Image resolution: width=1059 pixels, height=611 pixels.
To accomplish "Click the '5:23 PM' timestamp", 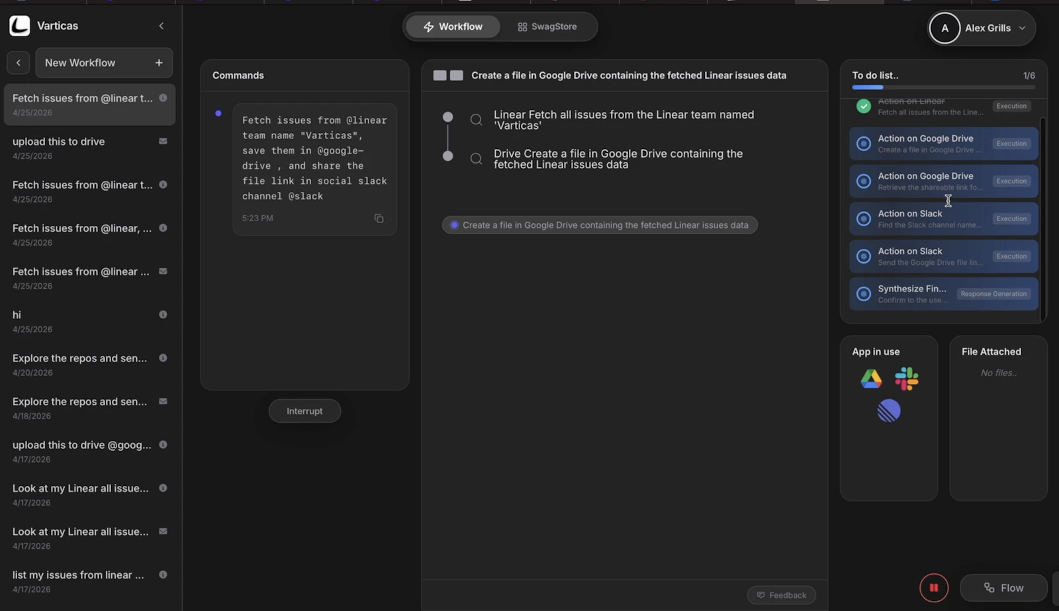I will tap(257, 218).
